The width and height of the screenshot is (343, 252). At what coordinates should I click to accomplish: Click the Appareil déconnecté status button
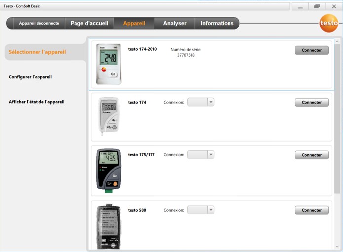pyautogui.click(x=38, y=23)
